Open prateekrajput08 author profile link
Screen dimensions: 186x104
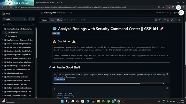click(x=50, y=13)
